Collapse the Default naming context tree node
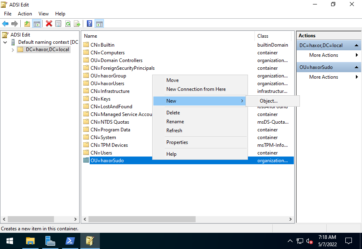 click(x=5, y=43)
